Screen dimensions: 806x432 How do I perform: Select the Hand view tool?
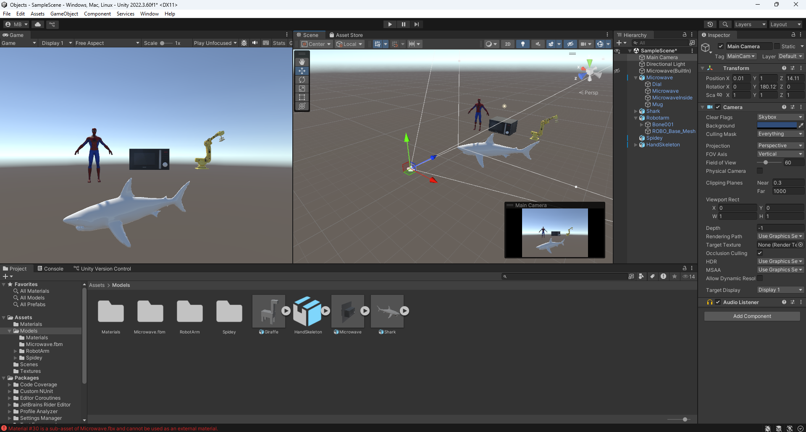click(302, 62)
